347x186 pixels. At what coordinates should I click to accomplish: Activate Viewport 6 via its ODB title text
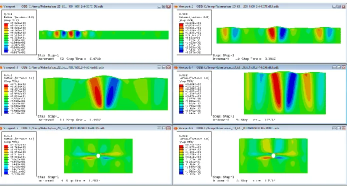237,128
